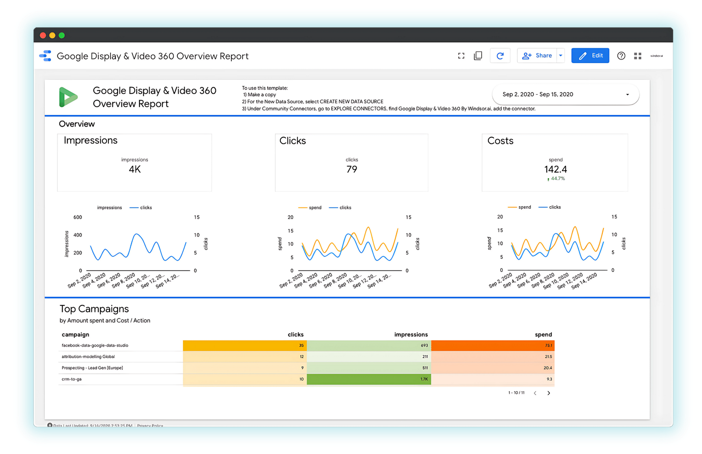
Task: Open the Google apps grid icon
Action: pyautogui.click(x=638, y=56)
